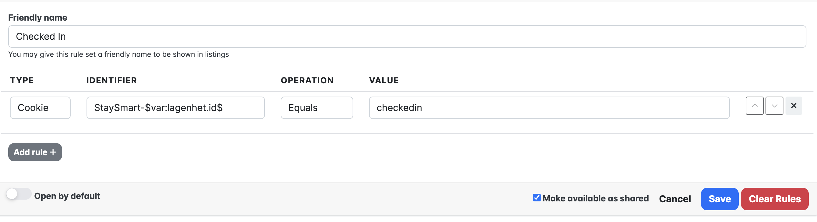
Task: Click the plus icon on Add rule
Action: click(x=53, y=152)
